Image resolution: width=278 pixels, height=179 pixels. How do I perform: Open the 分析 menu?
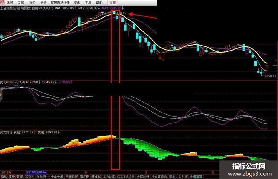tap(44, 3)
